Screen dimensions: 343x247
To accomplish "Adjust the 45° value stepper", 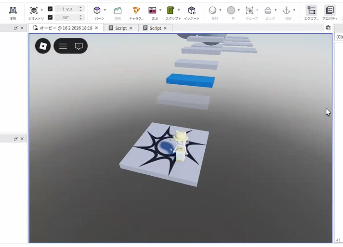I will [81, 17].
